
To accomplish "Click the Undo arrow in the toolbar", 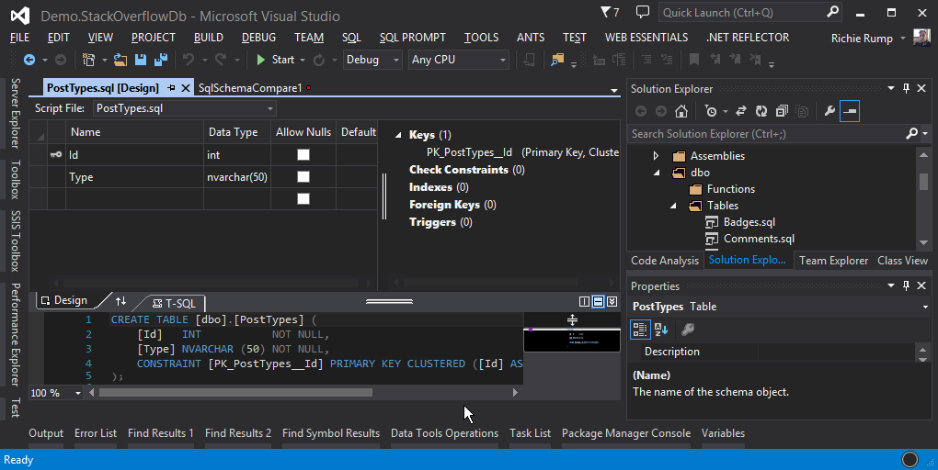I will point(189,60).
